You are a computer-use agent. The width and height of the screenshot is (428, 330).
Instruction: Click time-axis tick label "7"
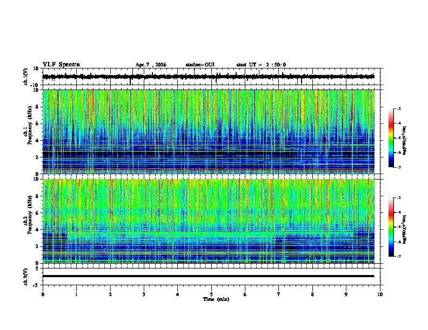pyautogui.click(x=279, y=294)
